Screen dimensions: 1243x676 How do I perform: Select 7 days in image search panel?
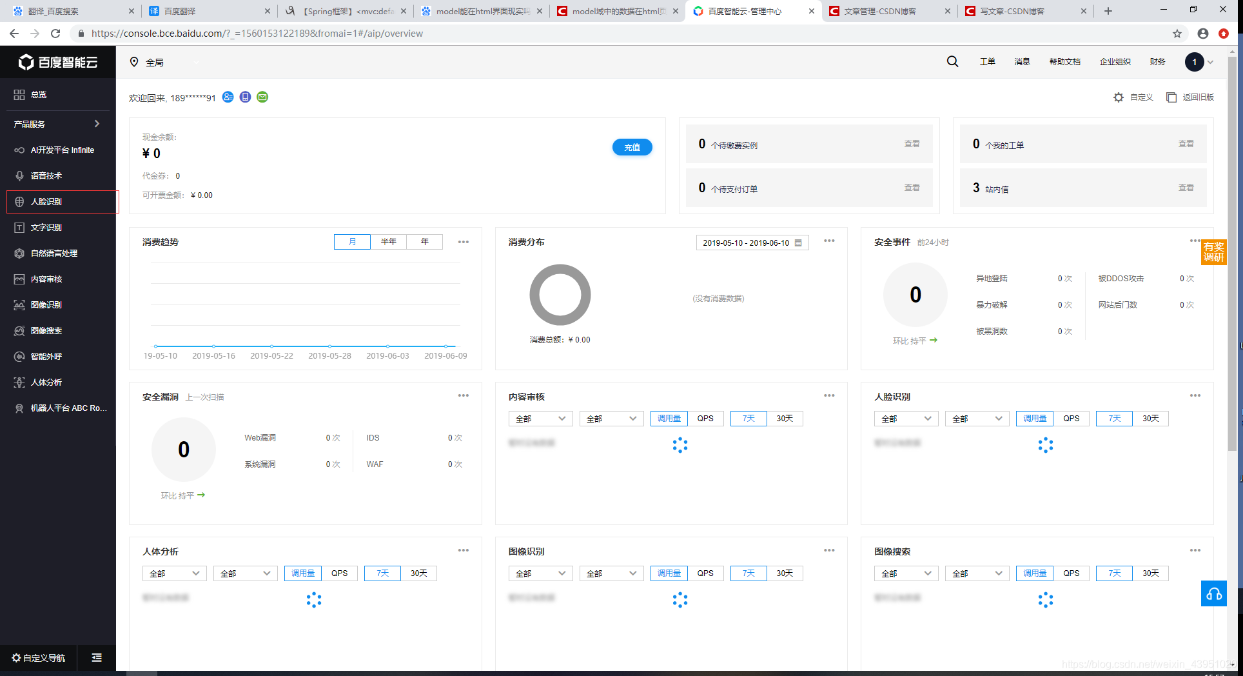coord(1114,573)
